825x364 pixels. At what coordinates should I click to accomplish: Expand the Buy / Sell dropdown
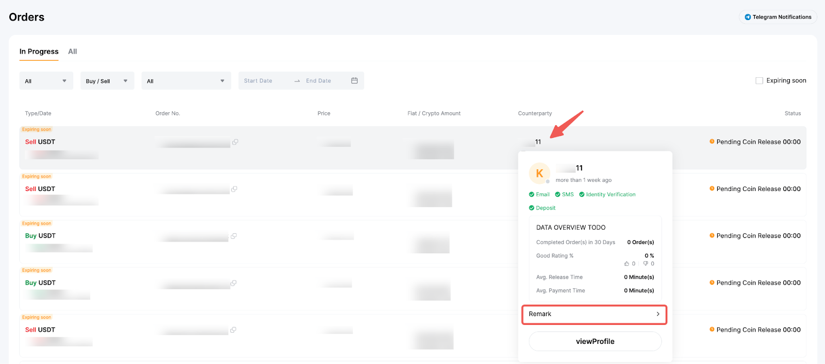pos(107,81)
